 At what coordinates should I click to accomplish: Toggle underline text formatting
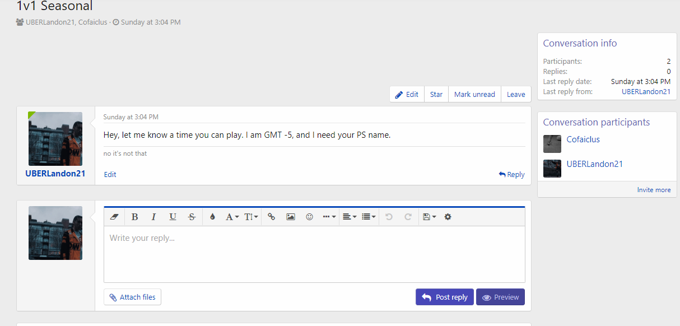[x=173, y=217]
